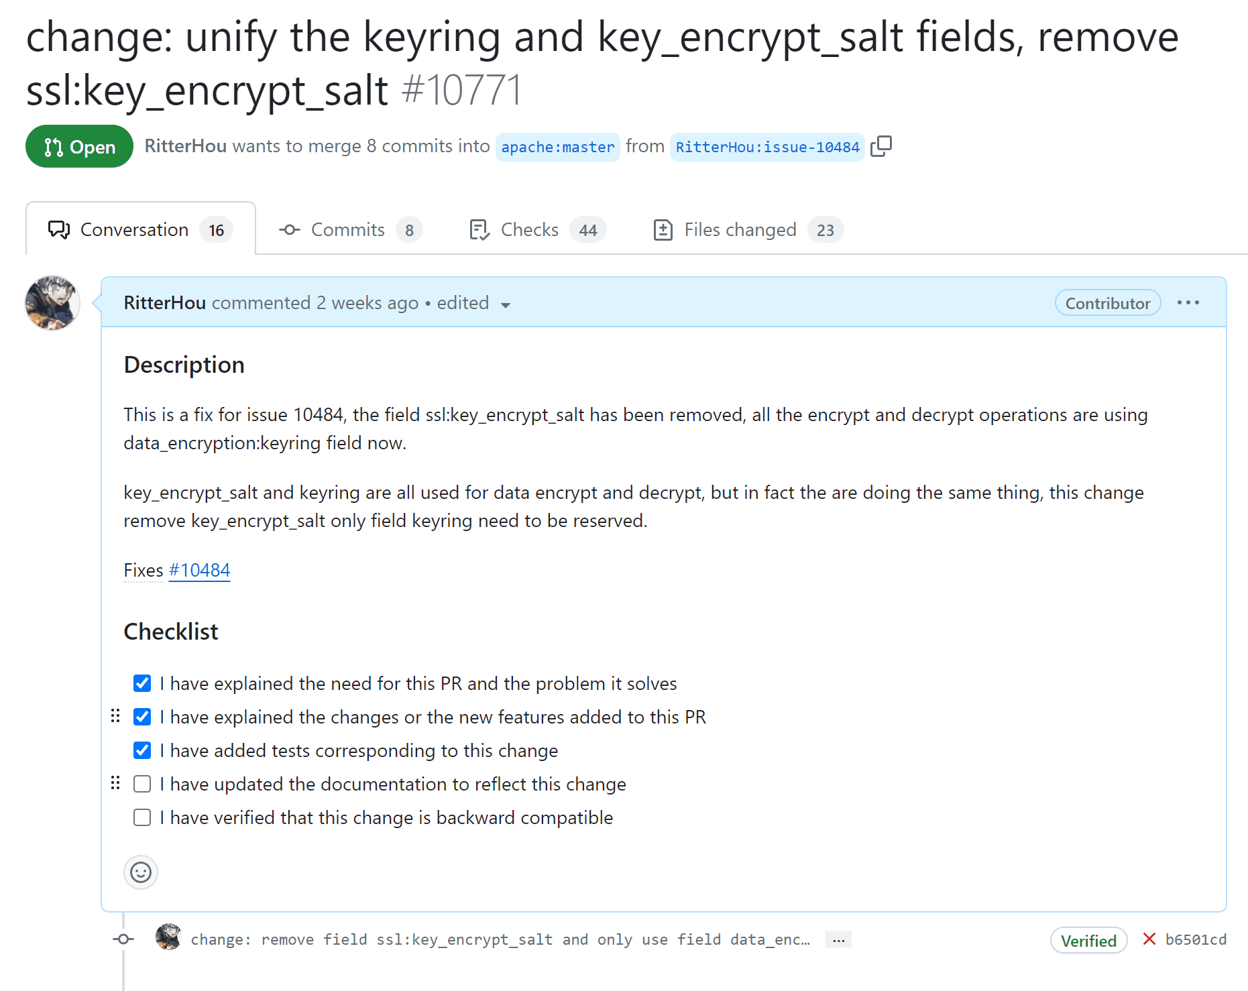Screen dimensions: 1248x991
Task: Uncheck 'added tests corresponding to this change'
Action: [142, 750]
